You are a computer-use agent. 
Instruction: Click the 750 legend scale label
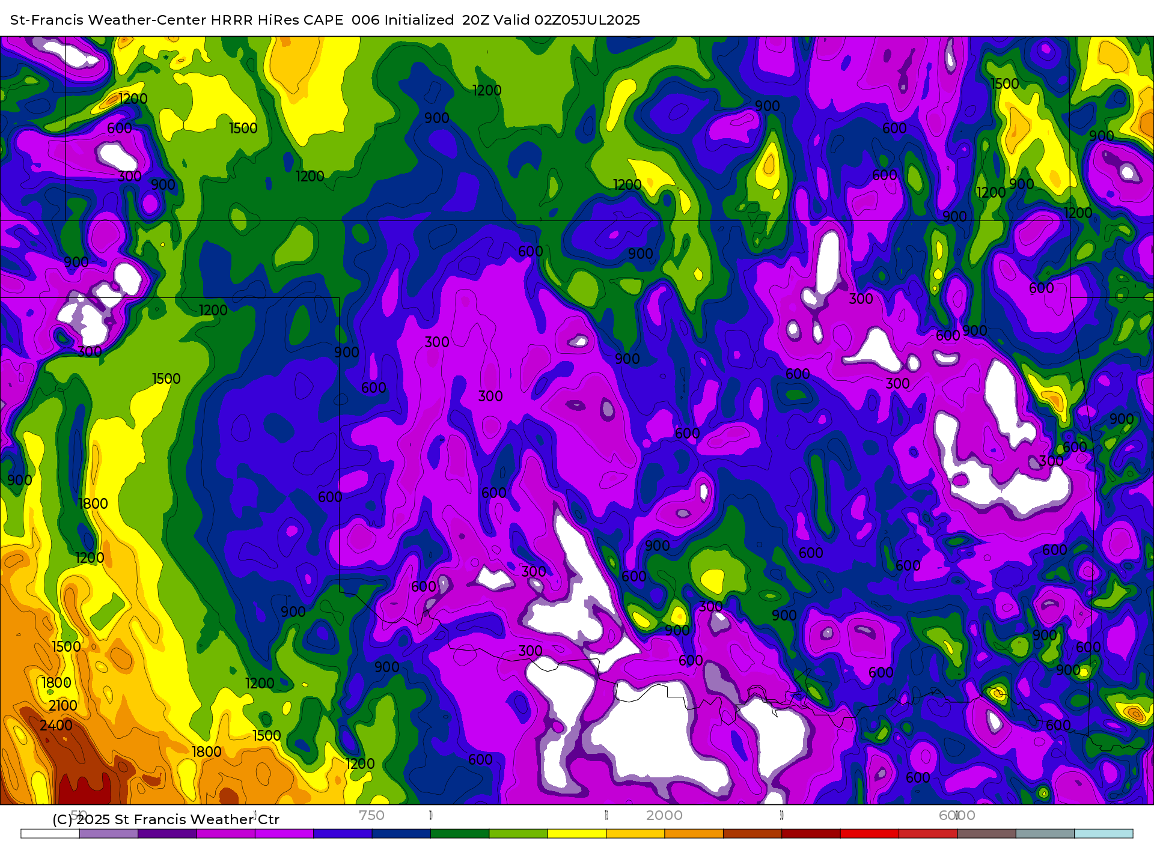pyautogui.click(x=371, y=815)
